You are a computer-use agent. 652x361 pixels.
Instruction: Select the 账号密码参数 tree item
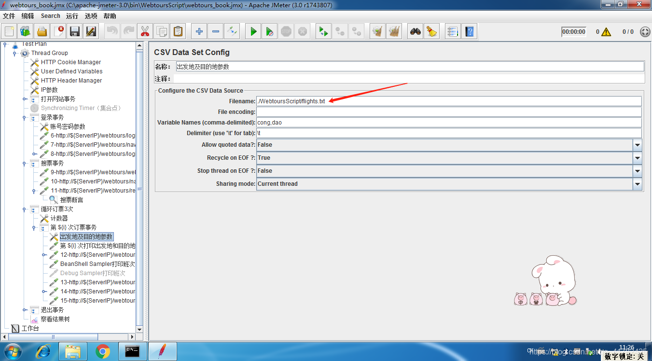pyautogui.click(x=68, y=126)
